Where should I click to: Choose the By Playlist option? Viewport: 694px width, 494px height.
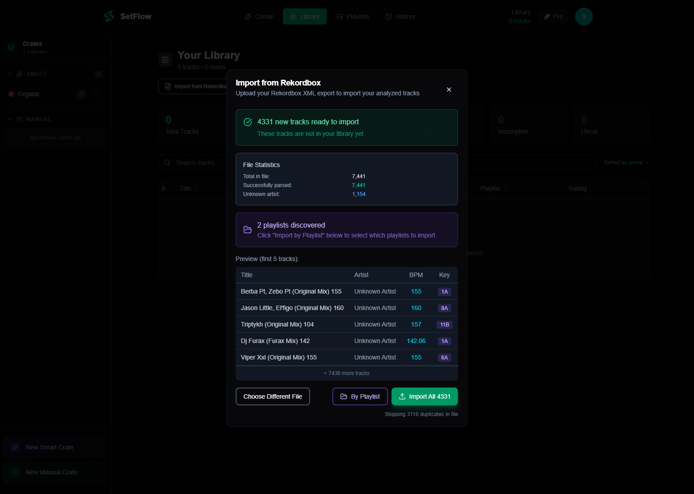pyautogui.click(x=359, y=396)
